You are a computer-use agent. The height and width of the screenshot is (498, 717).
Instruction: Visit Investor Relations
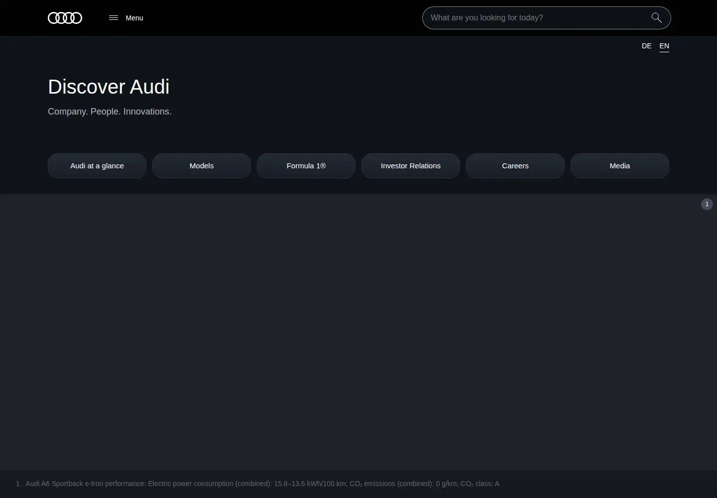tap(411, 166)
